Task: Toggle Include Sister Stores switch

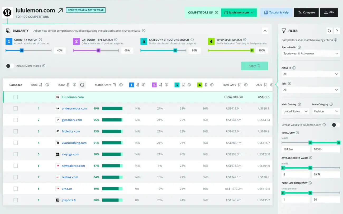Action: (10, 66)
